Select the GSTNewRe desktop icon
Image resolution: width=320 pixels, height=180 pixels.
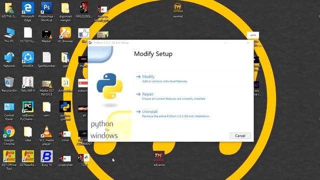coord(28,159)
